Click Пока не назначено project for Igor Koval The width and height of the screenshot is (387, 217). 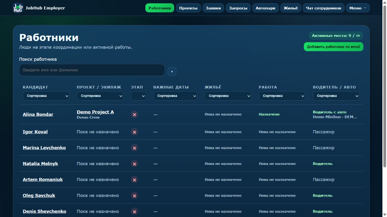(x=98, y=132)
